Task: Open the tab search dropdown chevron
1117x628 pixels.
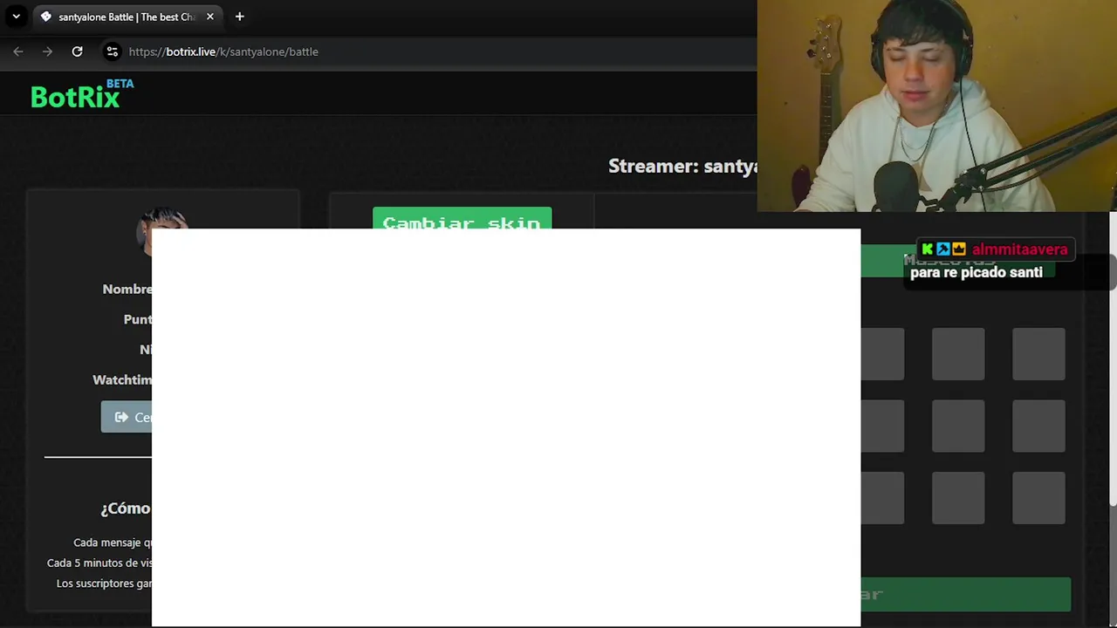Action: [x=16, y=17]
